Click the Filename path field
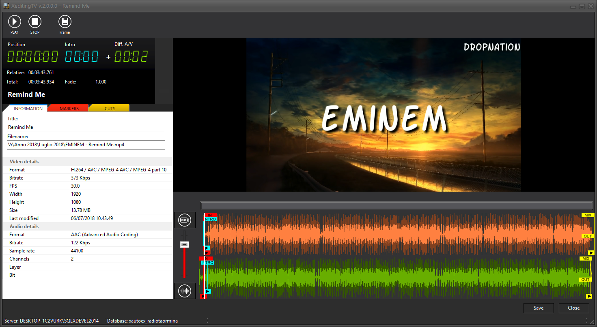This screenshot has height=327, width=597. click(x=86, y=145)
